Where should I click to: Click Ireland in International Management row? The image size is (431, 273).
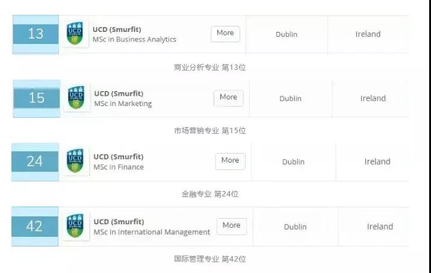380,227
